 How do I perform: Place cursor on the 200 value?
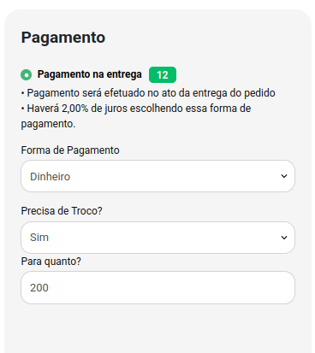[39, 288]
